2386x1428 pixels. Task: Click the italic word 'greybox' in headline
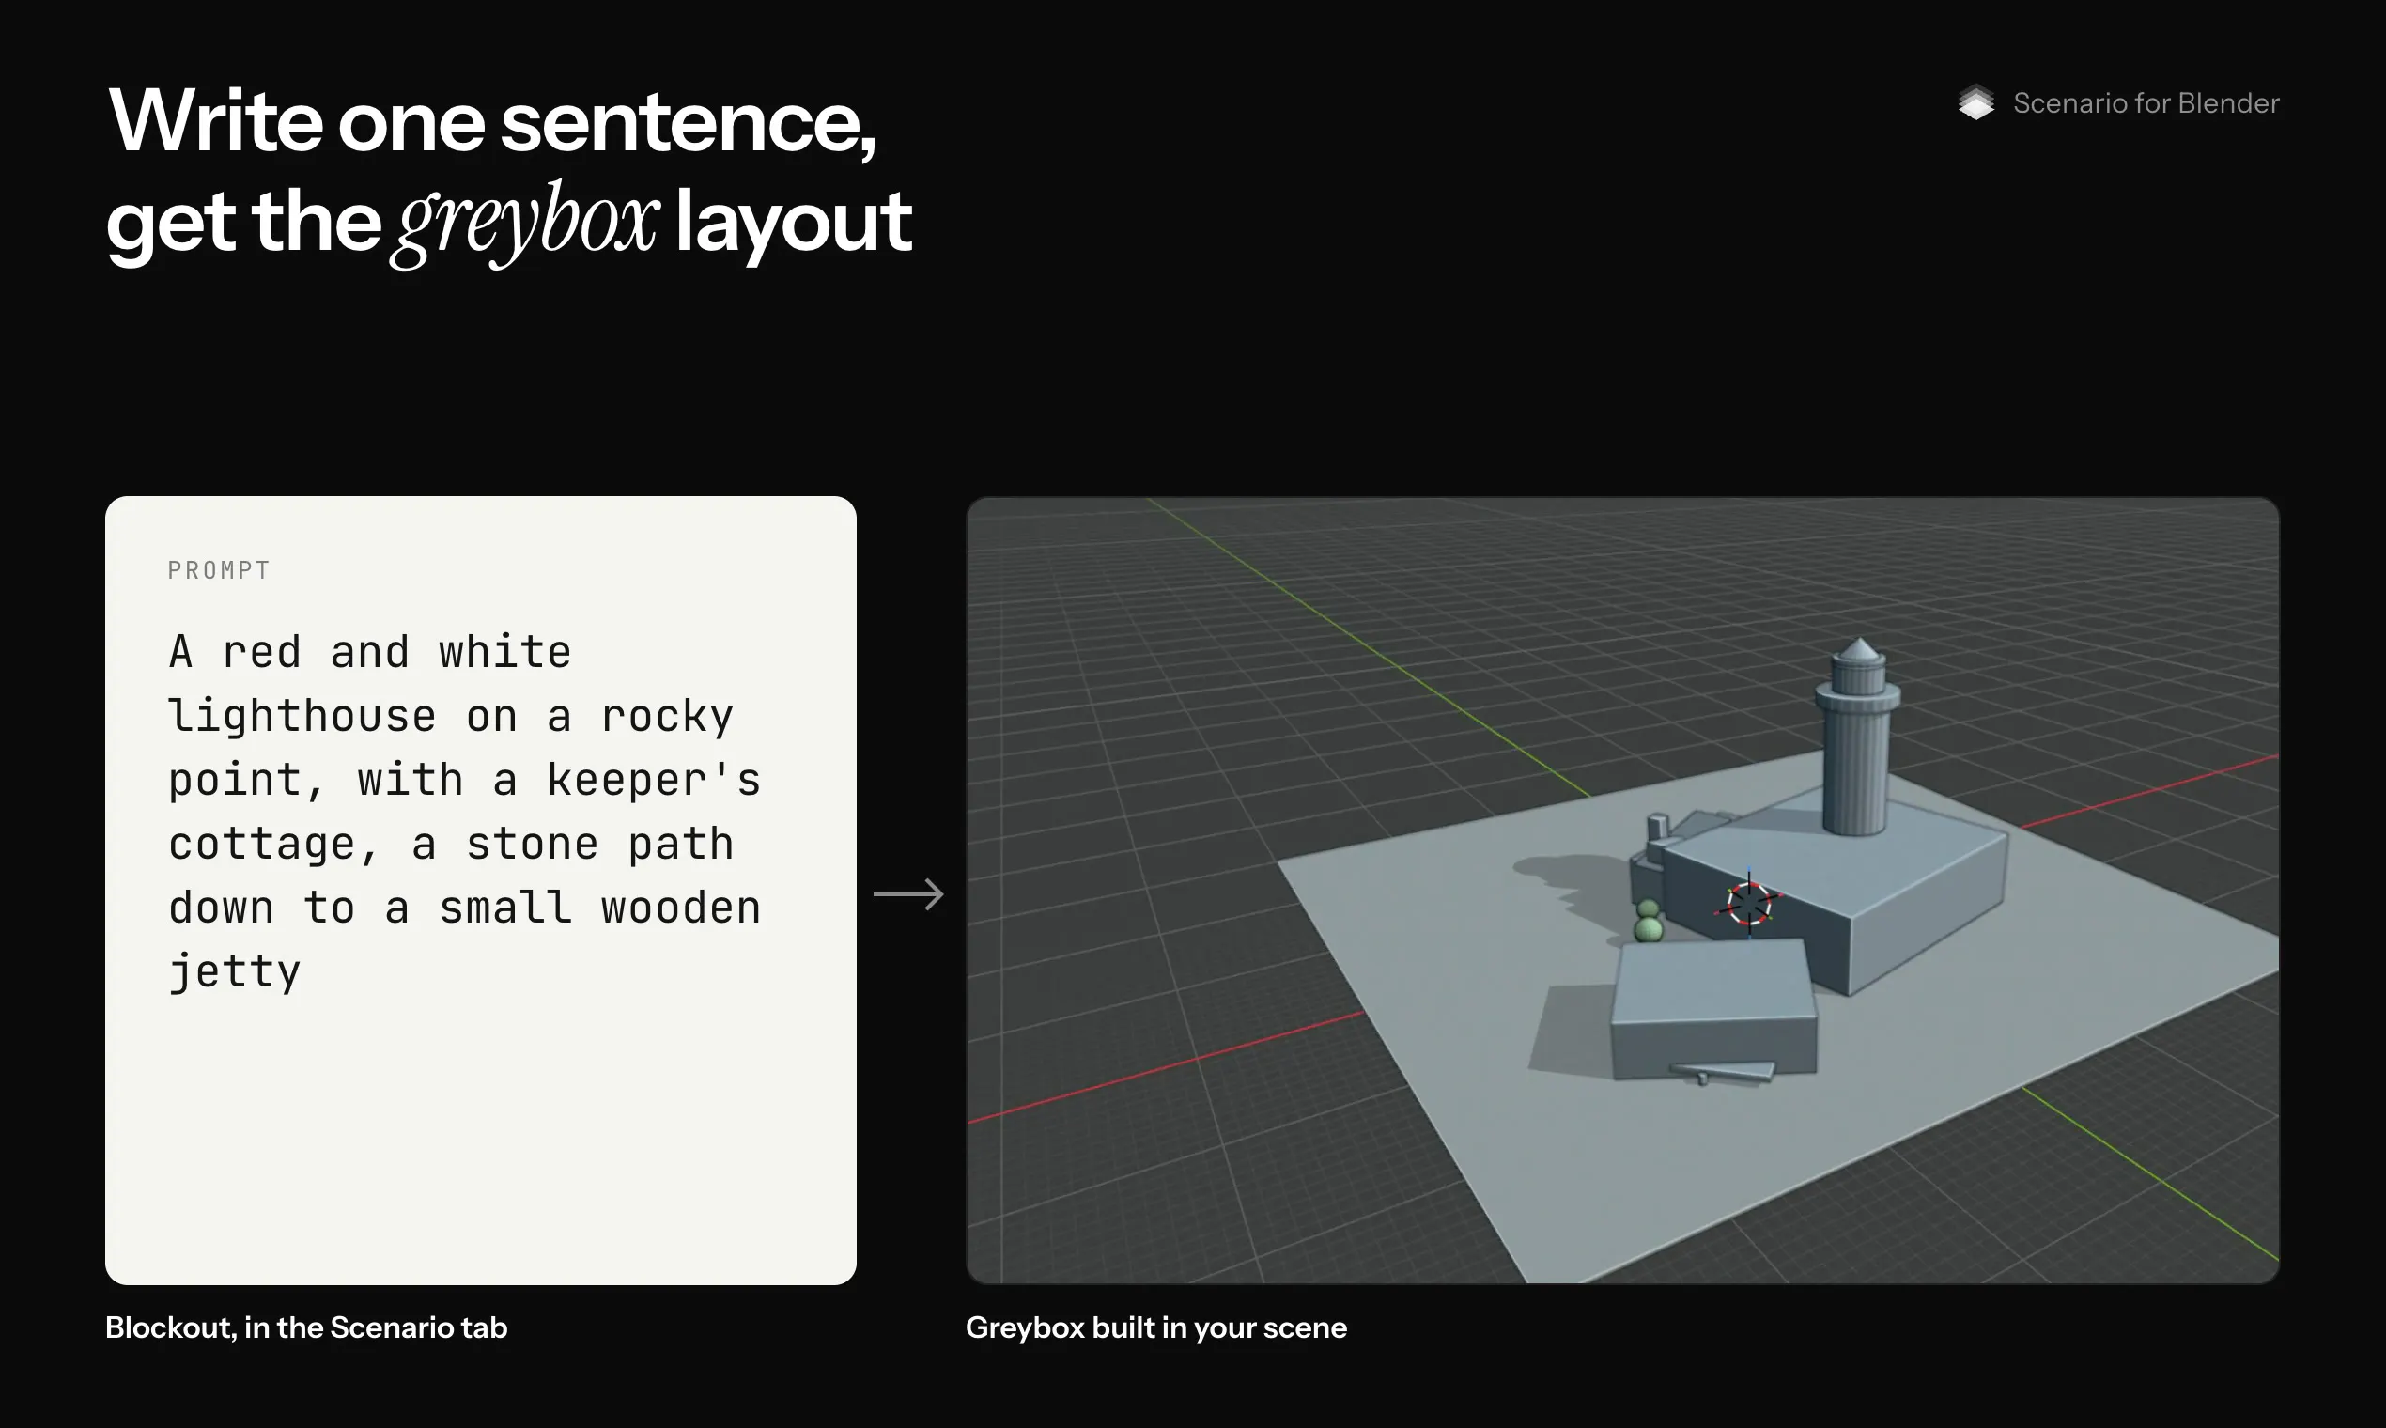click(527, 224)
